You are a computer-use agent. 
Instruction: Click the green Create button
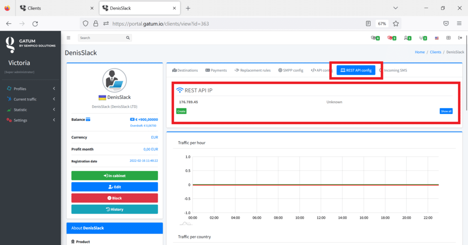coord(181,111)
